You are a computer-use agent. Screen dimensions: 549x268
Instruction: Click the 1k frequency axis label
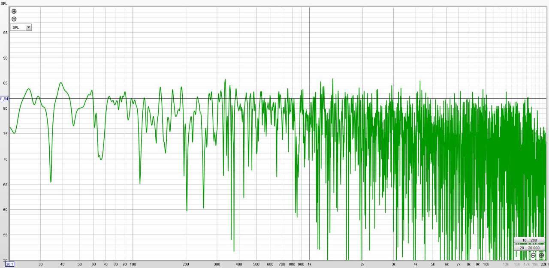click(x=310, y=264)
